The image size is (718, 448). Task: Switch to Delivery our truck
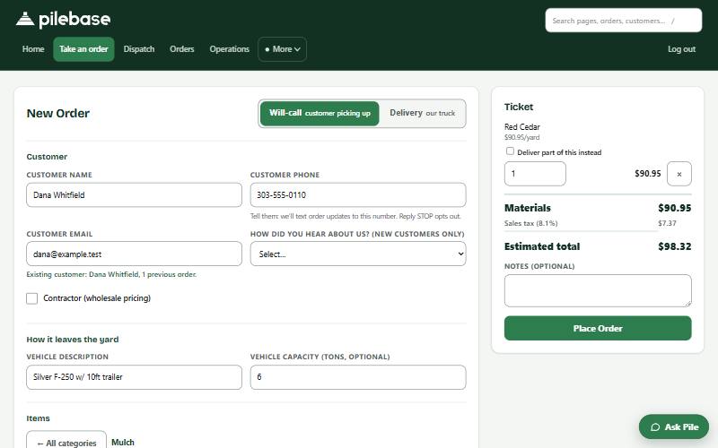pos(422,114)
